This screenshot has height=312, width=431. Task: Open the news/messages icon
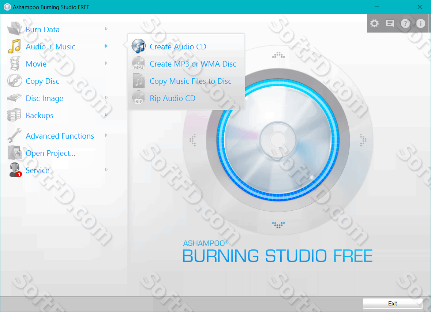390,23
